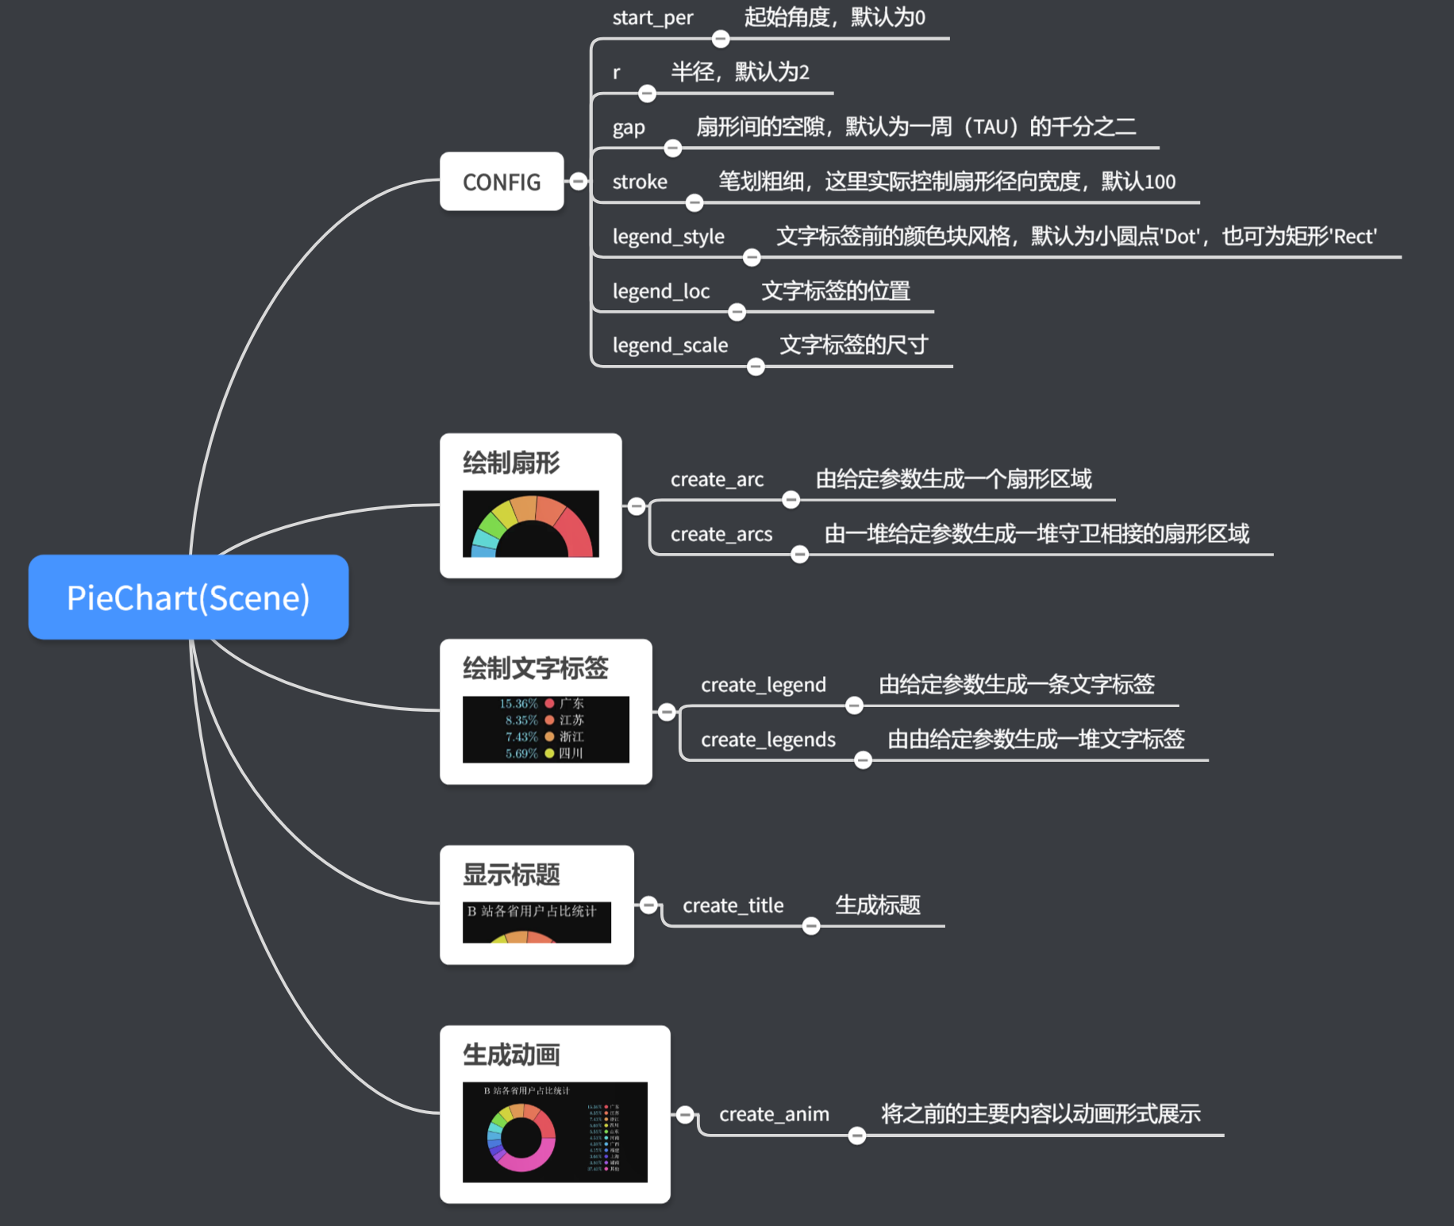1454x1226 pixels.
Task: Select the create_anim node
Action: tap(775, 1114)
